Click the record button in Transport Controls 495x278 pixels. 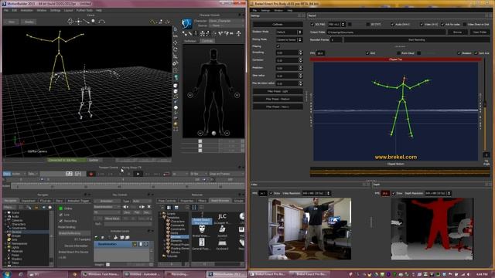point(91,174)
